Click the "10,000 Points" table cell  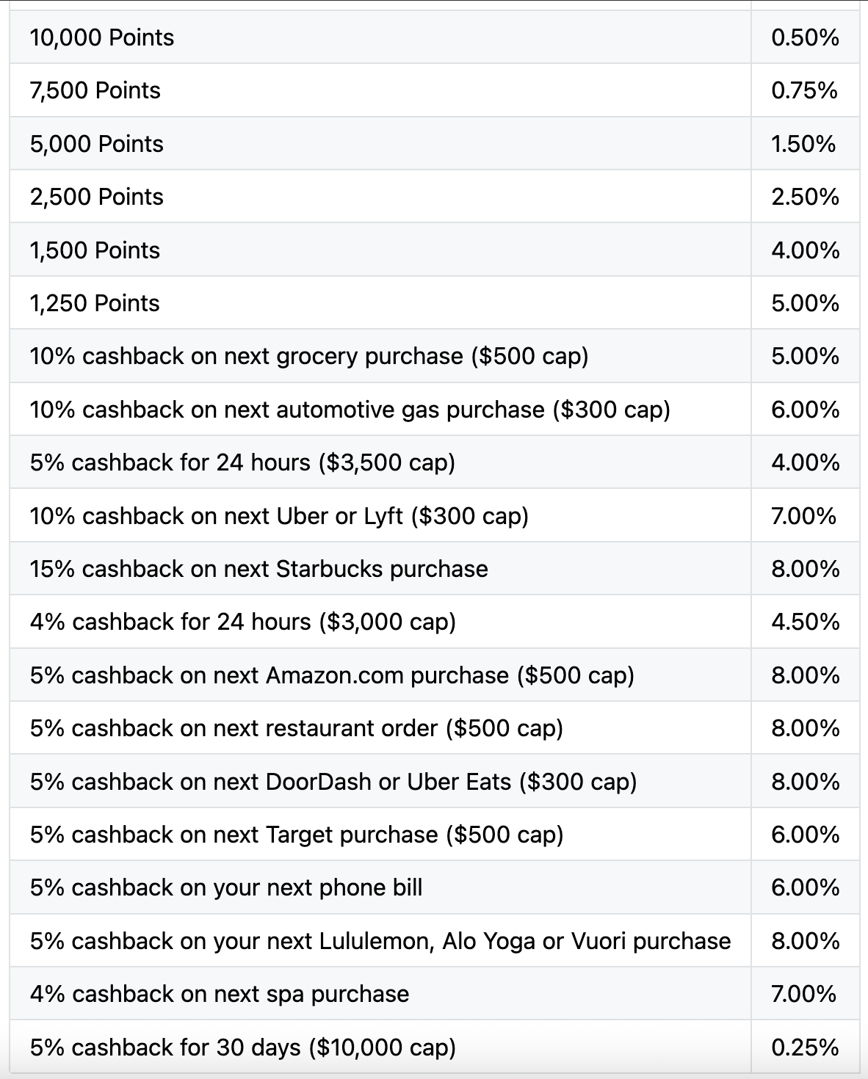(102, 37)
